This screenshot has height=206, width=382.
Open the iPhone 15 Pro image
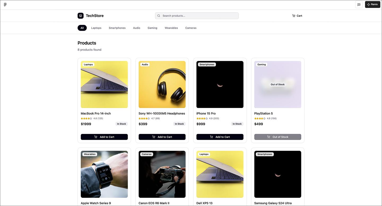click(220, 85)
